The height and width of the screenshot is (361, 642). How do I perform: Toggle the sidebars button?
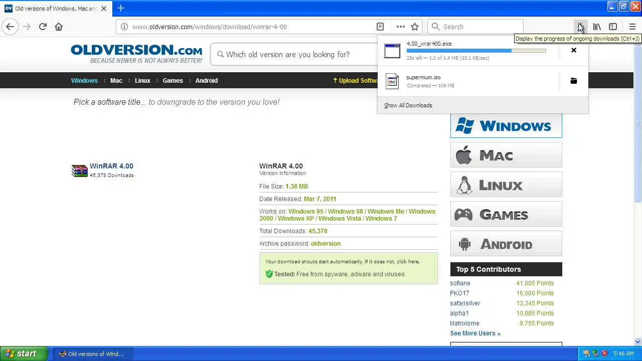coord(613,27)
